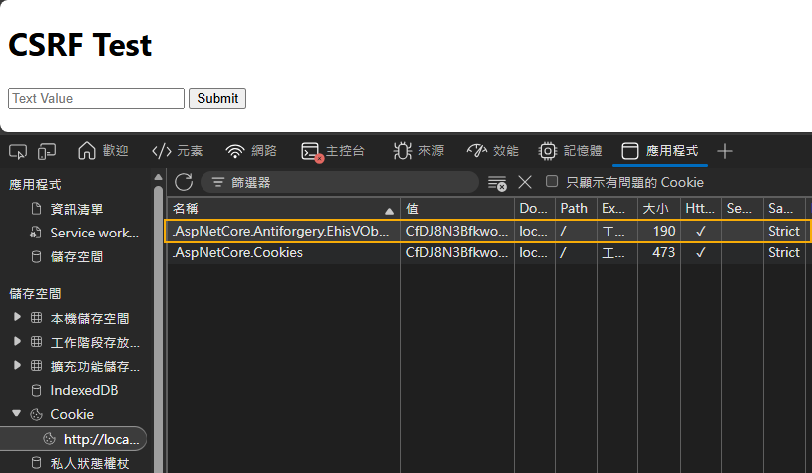Click the refresh cookies icon
The width and height of the screenshot is (812, 473).
184,182
